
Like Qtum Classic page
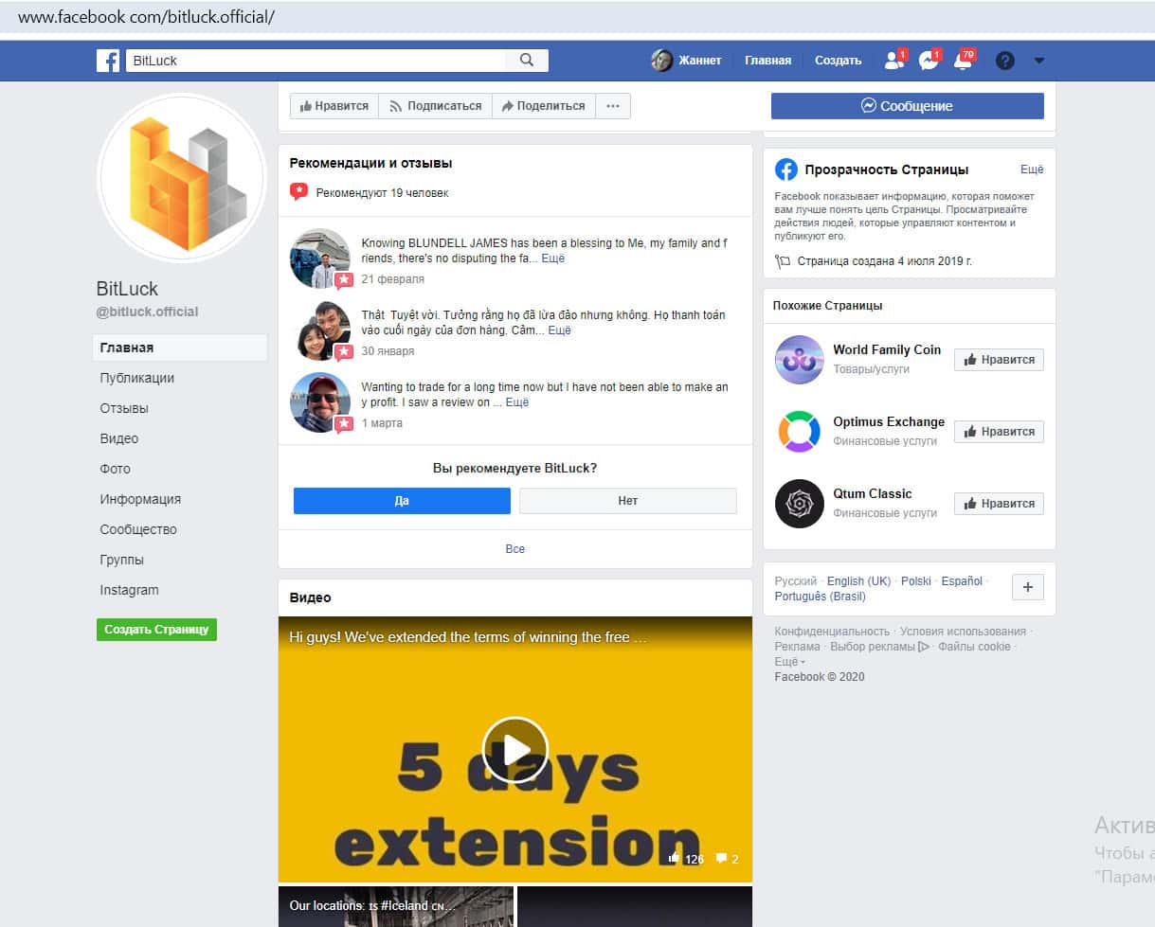pos(999,504)
